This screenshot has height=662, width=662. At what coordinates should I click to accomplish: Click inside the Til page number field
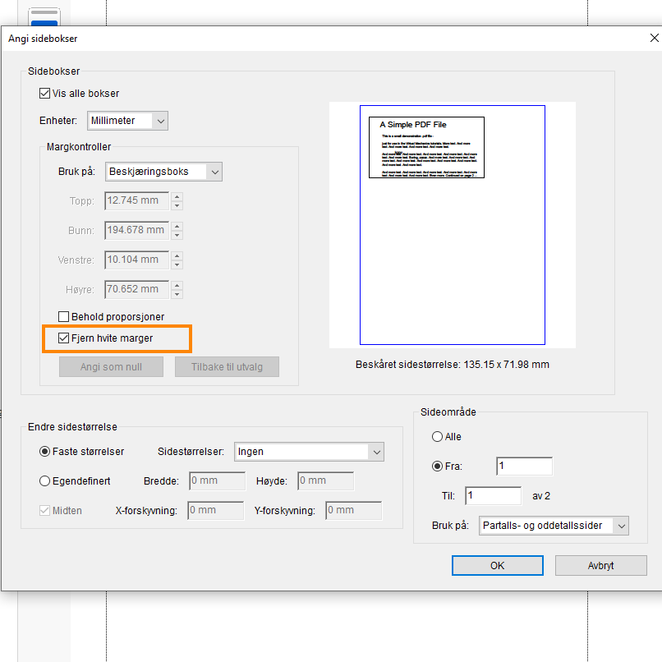492,495
